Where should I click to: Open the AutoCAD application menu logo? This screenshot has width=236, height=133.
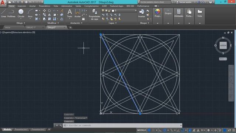(3, 3)
